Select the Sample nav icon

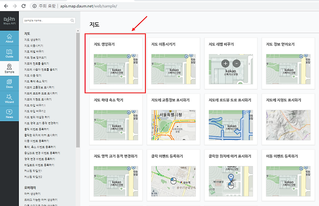tap(9, 69)
